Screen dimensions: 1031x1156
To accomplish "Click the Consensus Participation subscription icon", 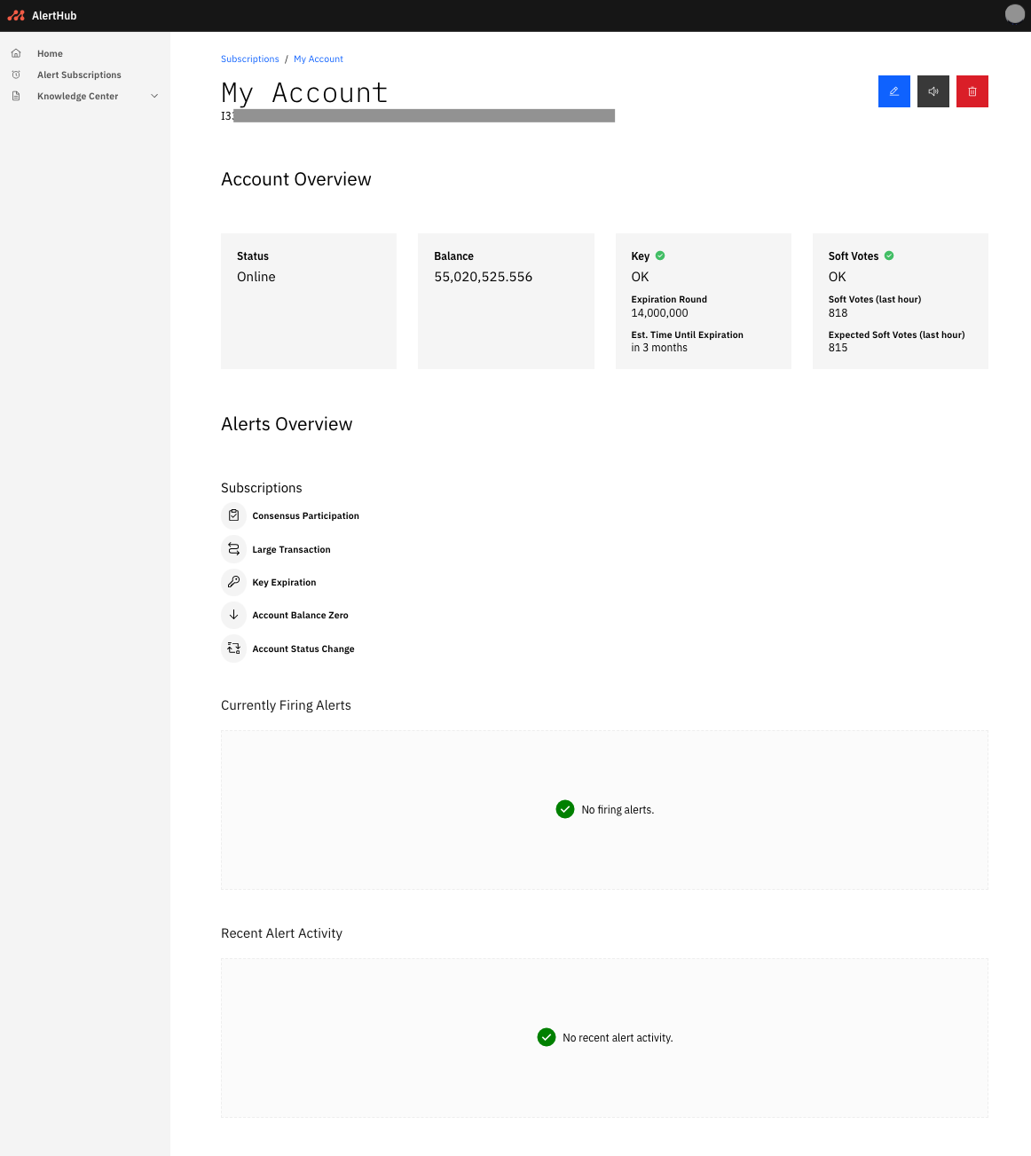I will point(233,515).
